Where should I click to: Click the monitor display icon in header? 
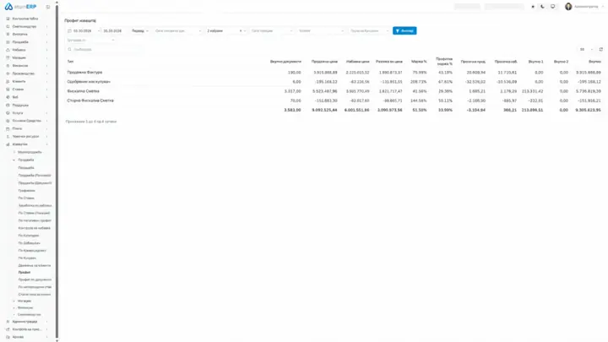click(x=552, y=7)
